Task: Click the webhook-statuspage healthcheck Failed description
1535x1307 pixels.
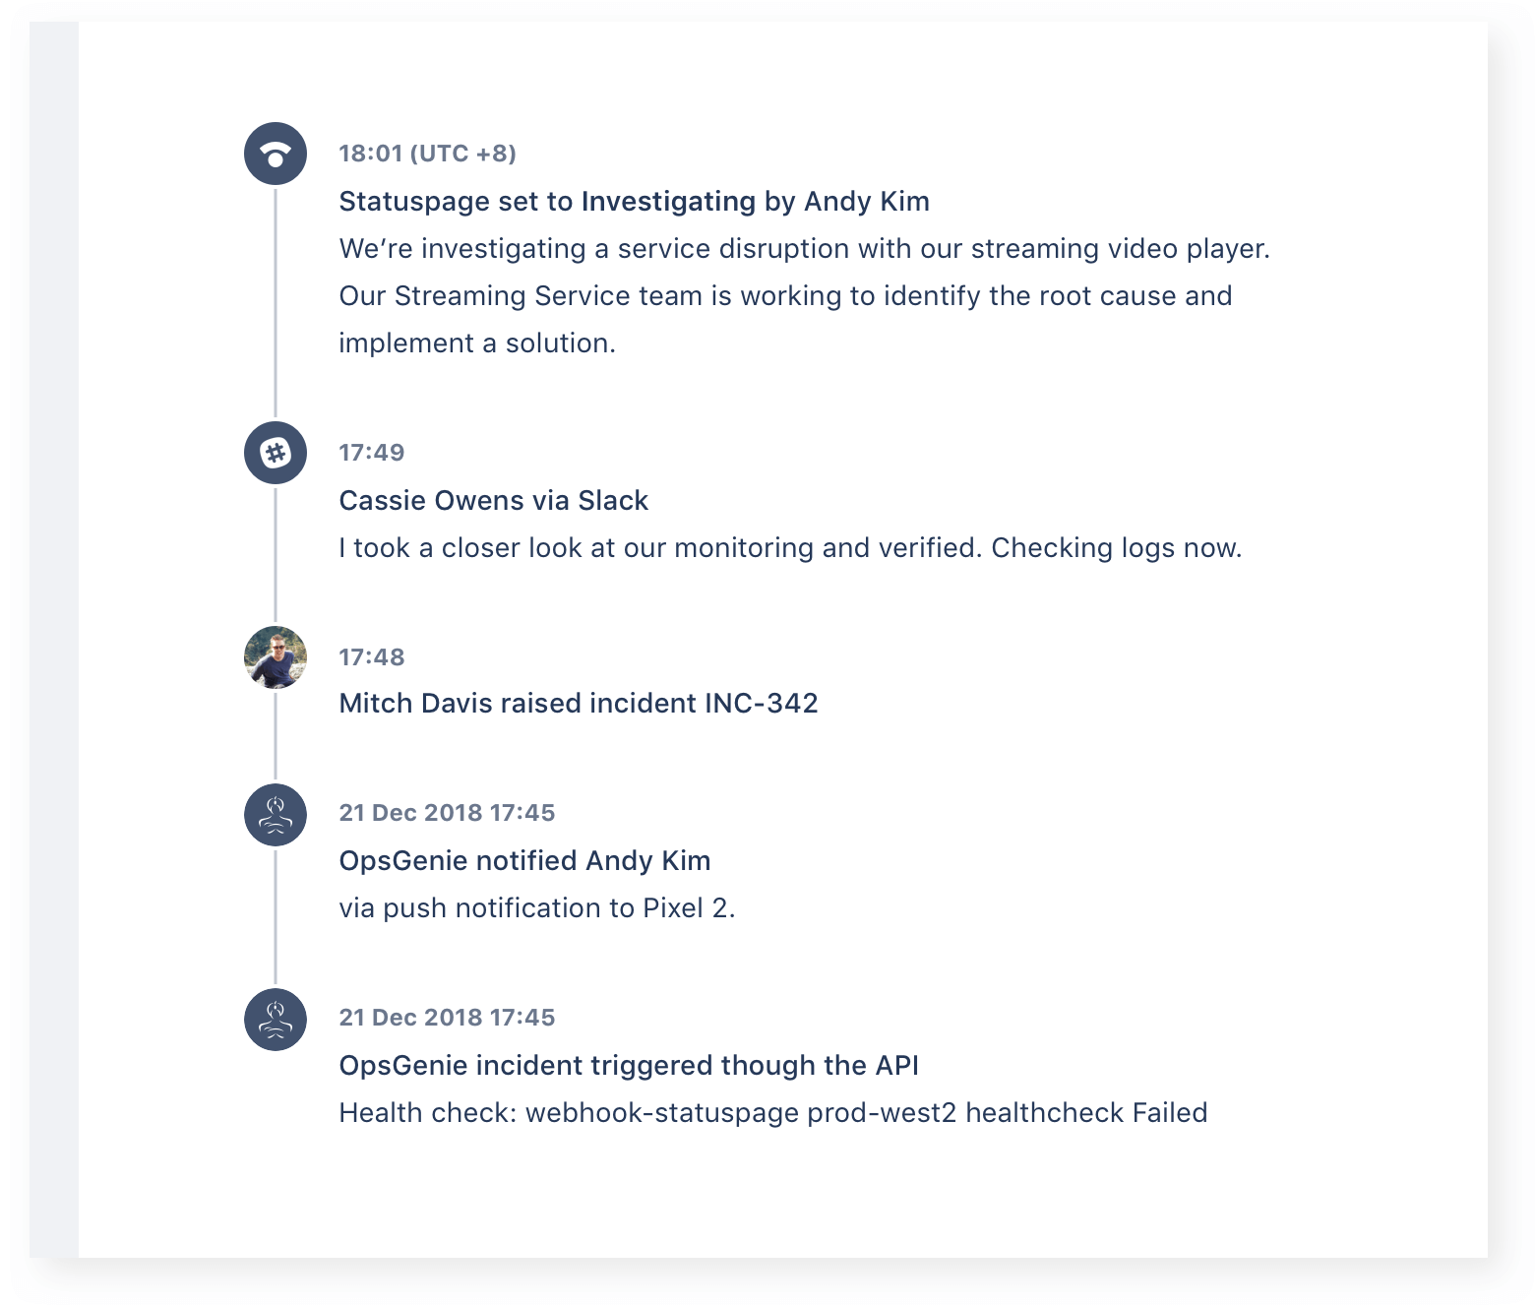Action: (773, 1113)
